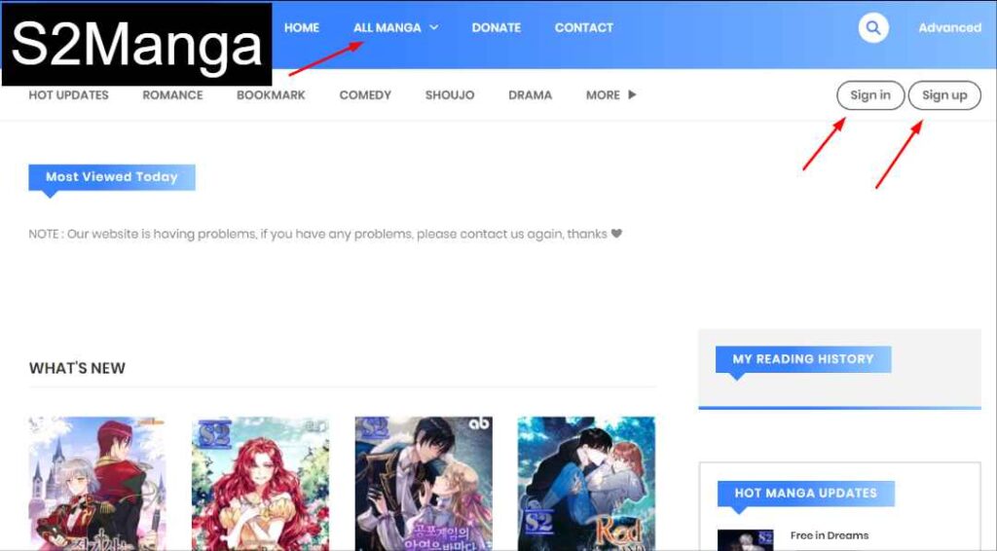Open the BOOKMARK tab
Viewport: 997px width, 551px height.
[x=271, y=95]
